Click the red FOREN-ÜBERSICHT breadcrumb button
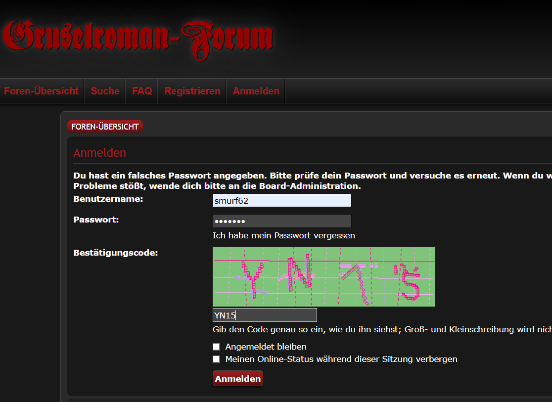 (x=105, y=127)
